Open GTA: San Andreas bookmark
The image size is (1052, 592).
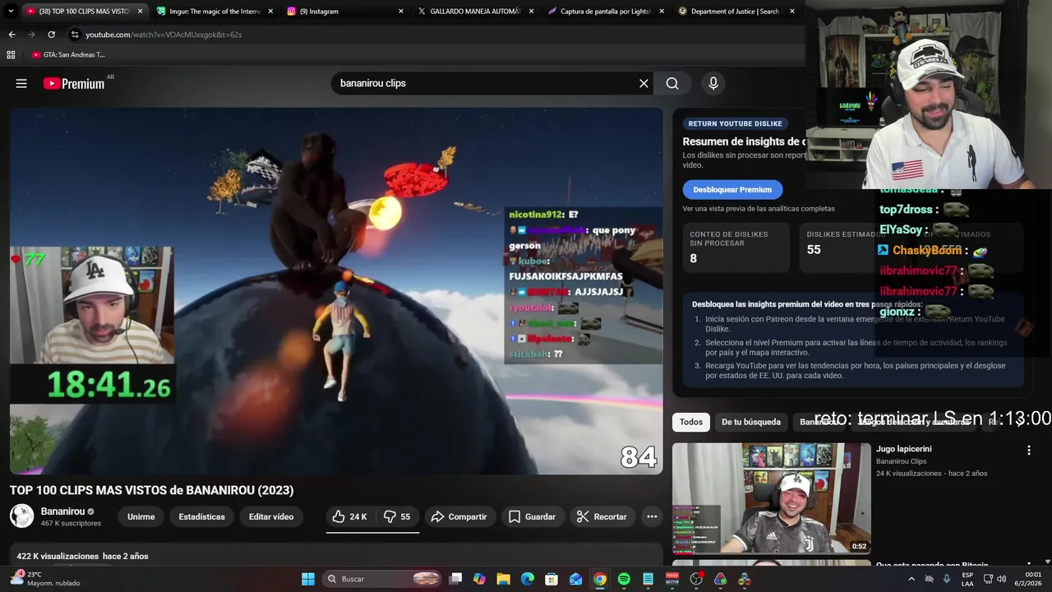68,54
